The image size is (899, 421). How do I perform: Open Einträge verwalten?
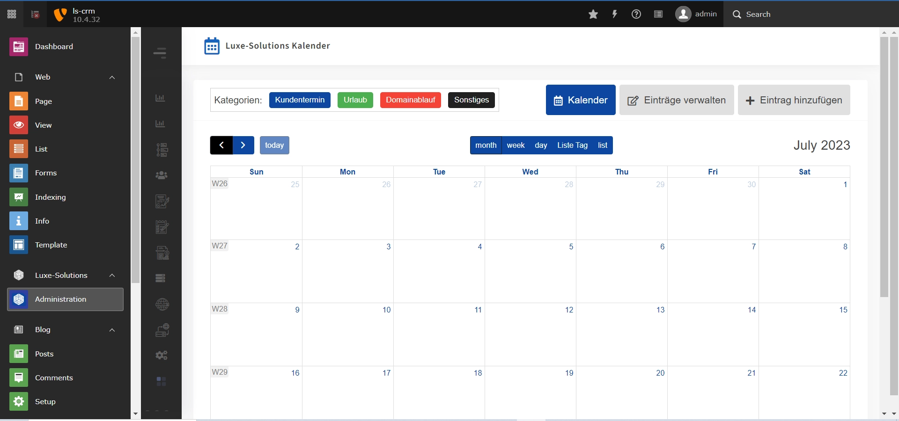pyautogui.click(x=677, y=100)
